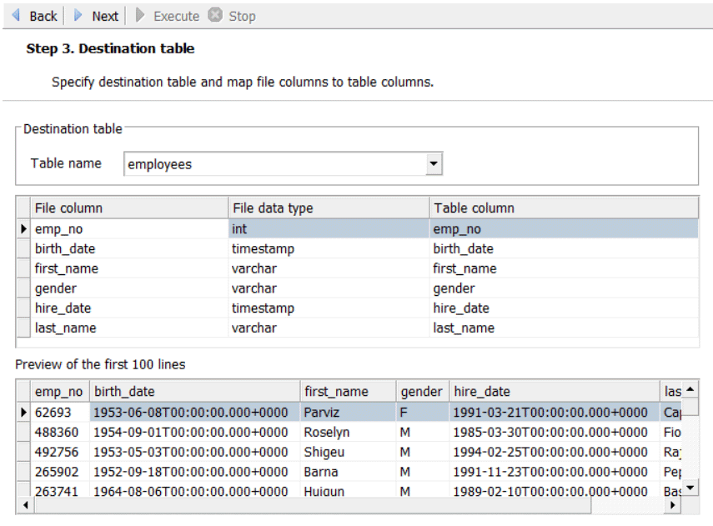Image resolution: width=713 pixels, height=526 pixels.
Task: Click the Next arrow icon
Action: [78, 16]
